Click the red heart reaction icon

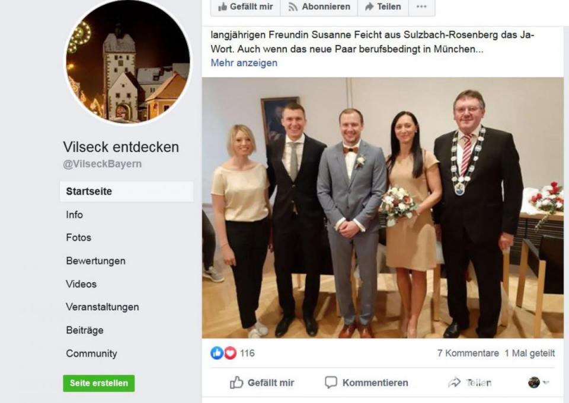tap(230, 353)
